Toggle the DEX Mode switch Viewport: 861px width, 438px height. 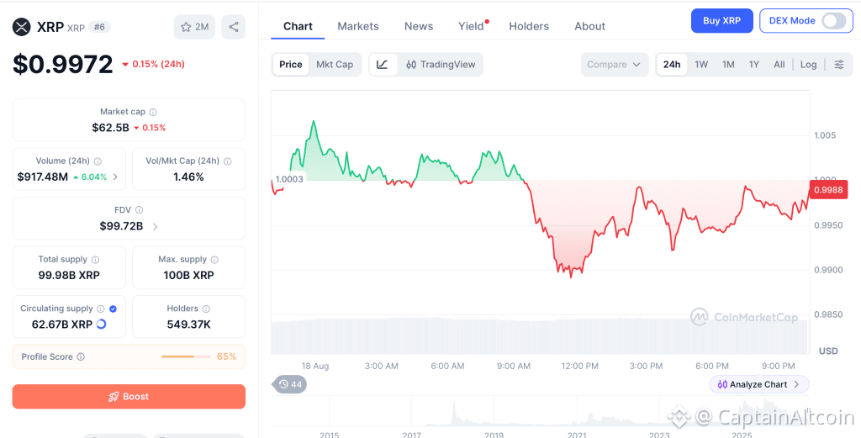(x=833, y=21)
